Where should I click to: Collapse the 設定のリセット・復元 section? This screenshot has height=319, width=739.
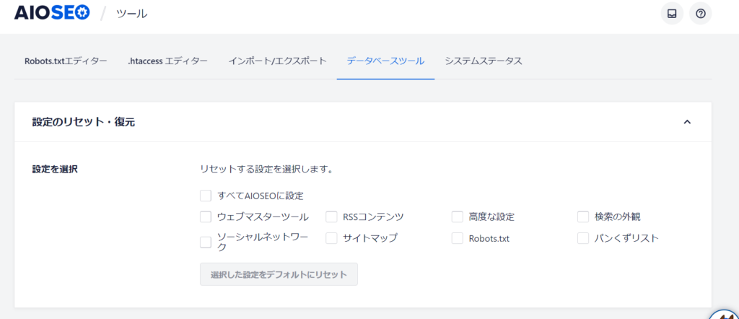(687, 122)
